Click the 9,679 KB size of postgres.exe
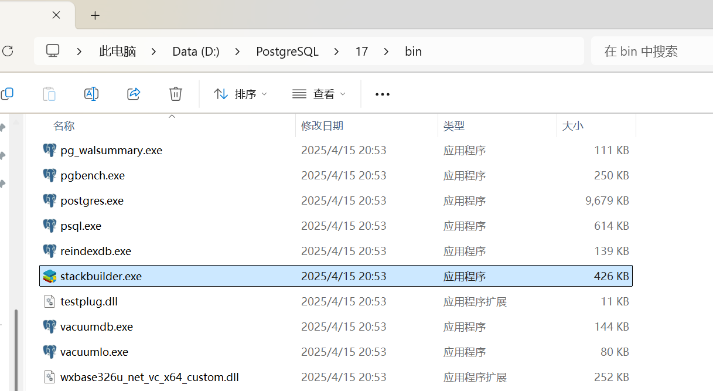The width and height of the screenshot is (713, 391). [607, 200]
